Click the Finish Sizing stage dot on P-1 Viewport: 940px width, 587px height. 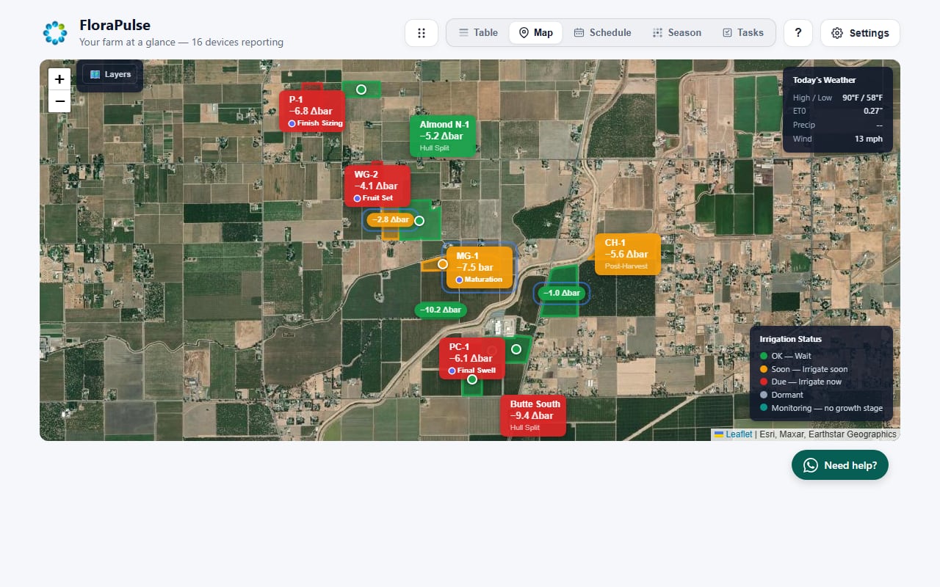292,123
